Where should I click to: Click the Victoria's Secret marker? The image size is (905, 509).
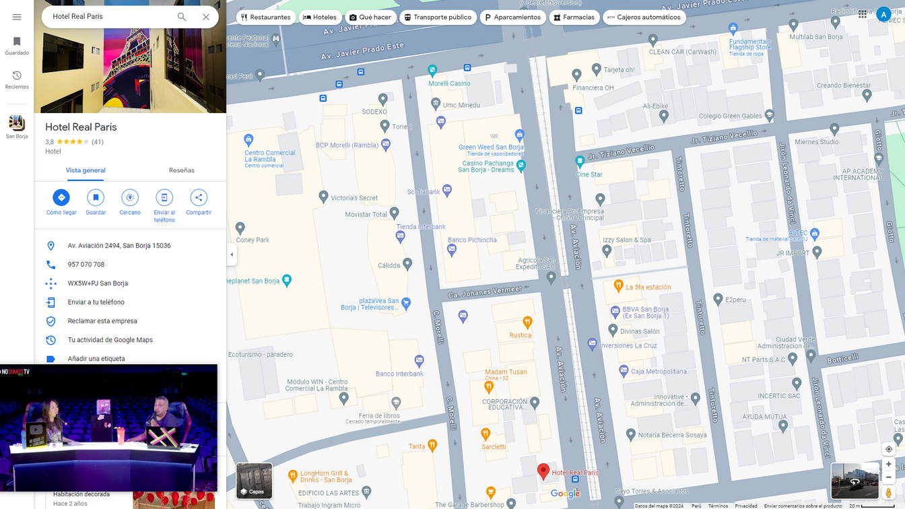(x=323, y=197)
